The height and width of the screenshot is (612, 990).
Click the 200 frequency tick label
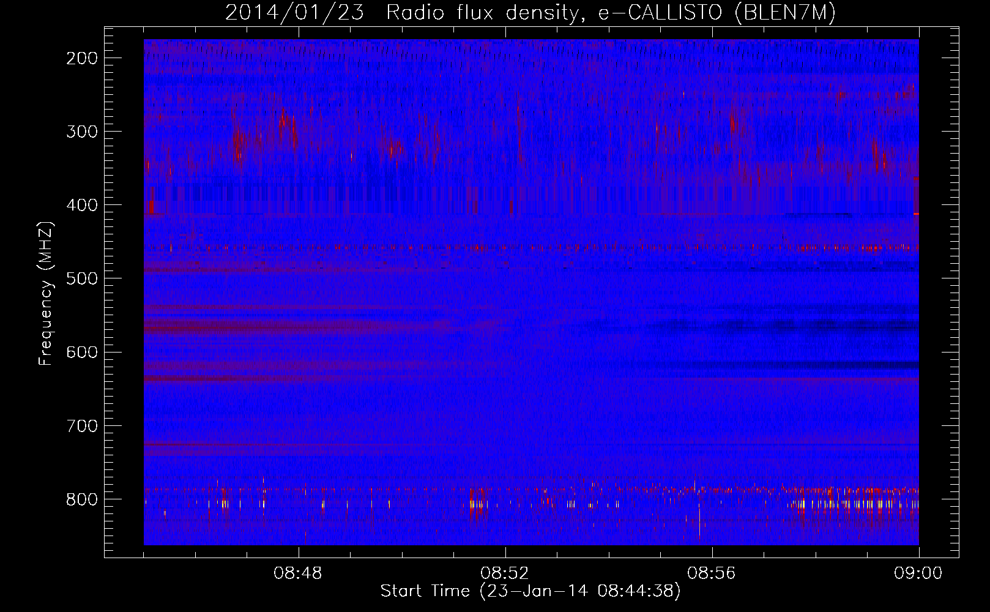[x=82, y=58]
